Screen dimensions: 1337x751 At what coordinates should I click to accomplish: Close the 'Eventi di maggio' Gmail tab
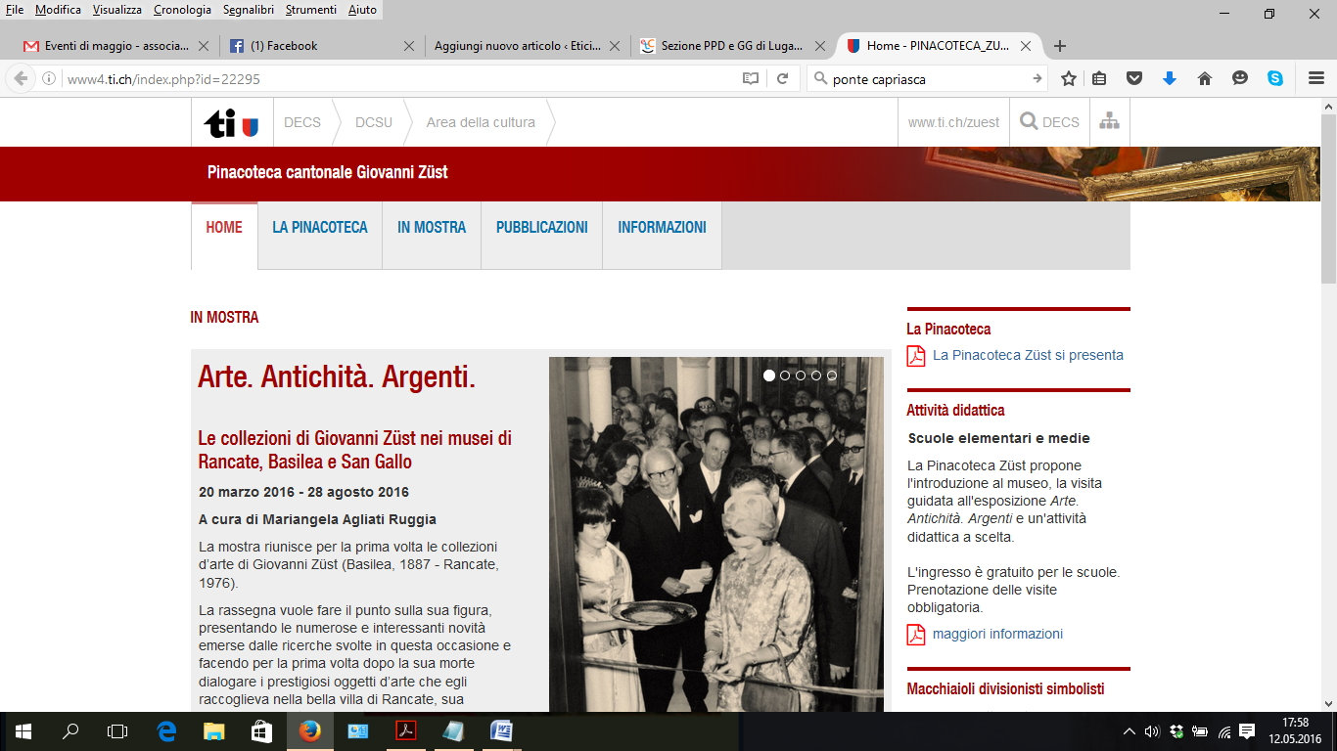[204, 46]
